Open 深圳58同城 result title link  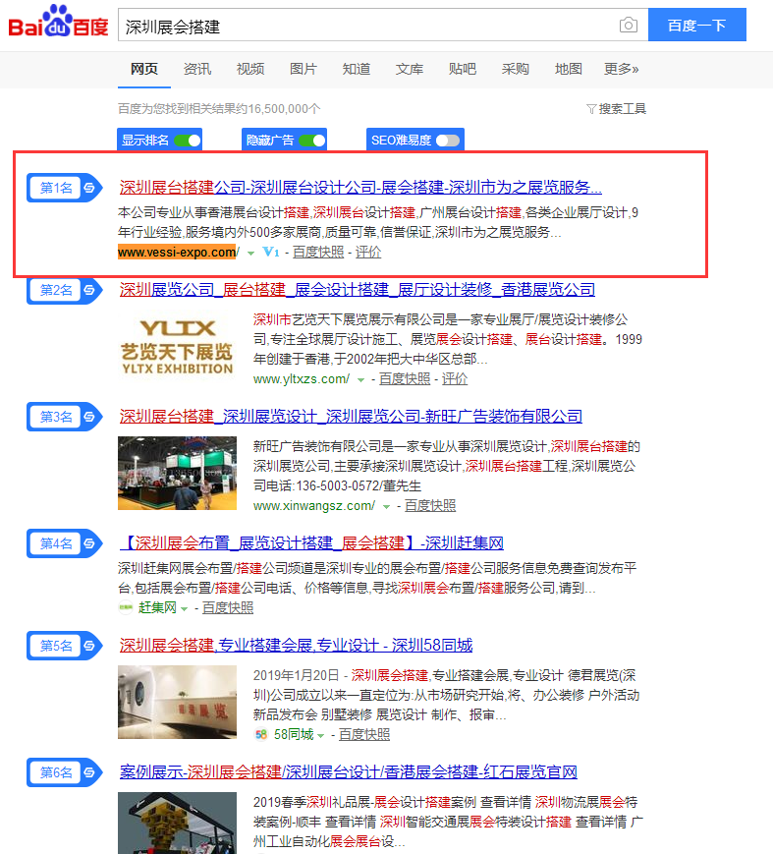tap(296, 646)
